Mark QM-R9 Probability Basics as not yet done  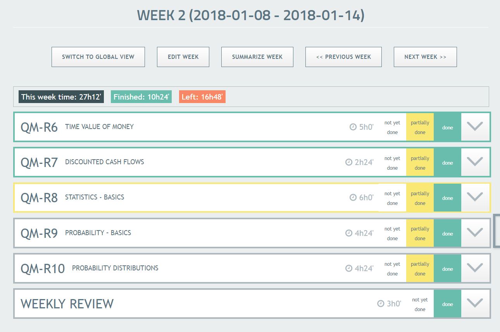tap(392, 234)
